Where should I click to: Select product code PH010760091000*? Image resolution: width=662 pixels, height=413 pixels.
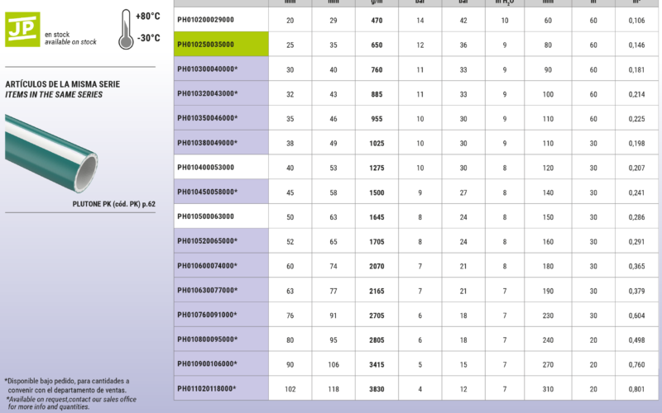(208, 315)
